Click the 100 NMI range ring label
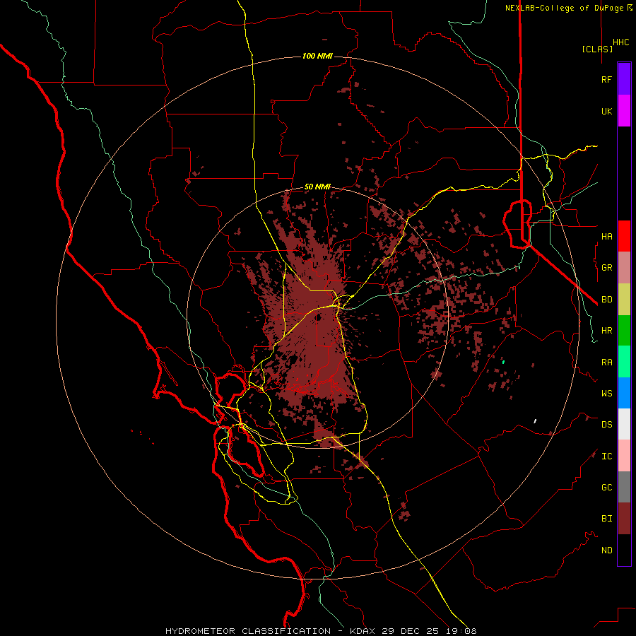The width and height of the screenshot is (636, 636). (x=317, y=56)
